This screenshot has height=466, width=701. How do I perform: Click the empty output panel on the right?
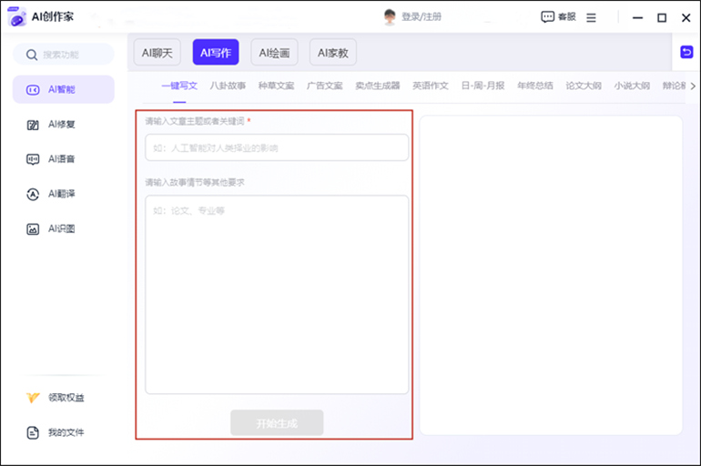(551, 275)
